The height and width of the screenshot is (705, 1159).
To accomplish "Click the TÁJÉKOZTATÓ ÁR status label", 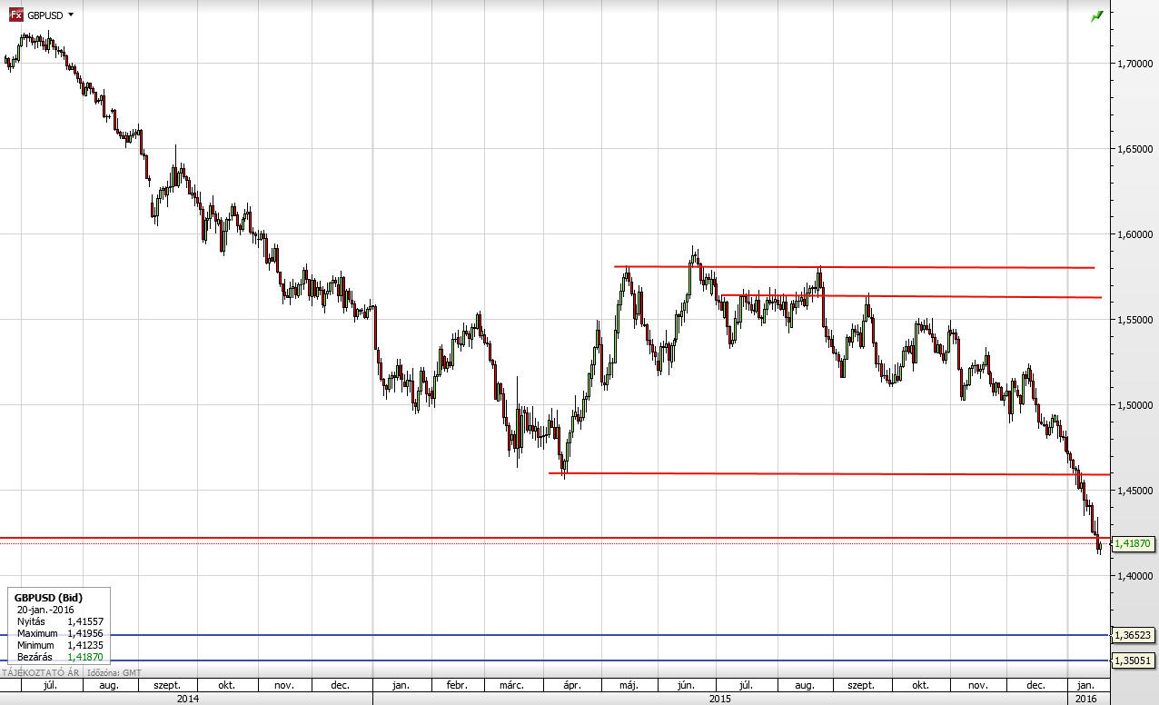I will [40, 672].
